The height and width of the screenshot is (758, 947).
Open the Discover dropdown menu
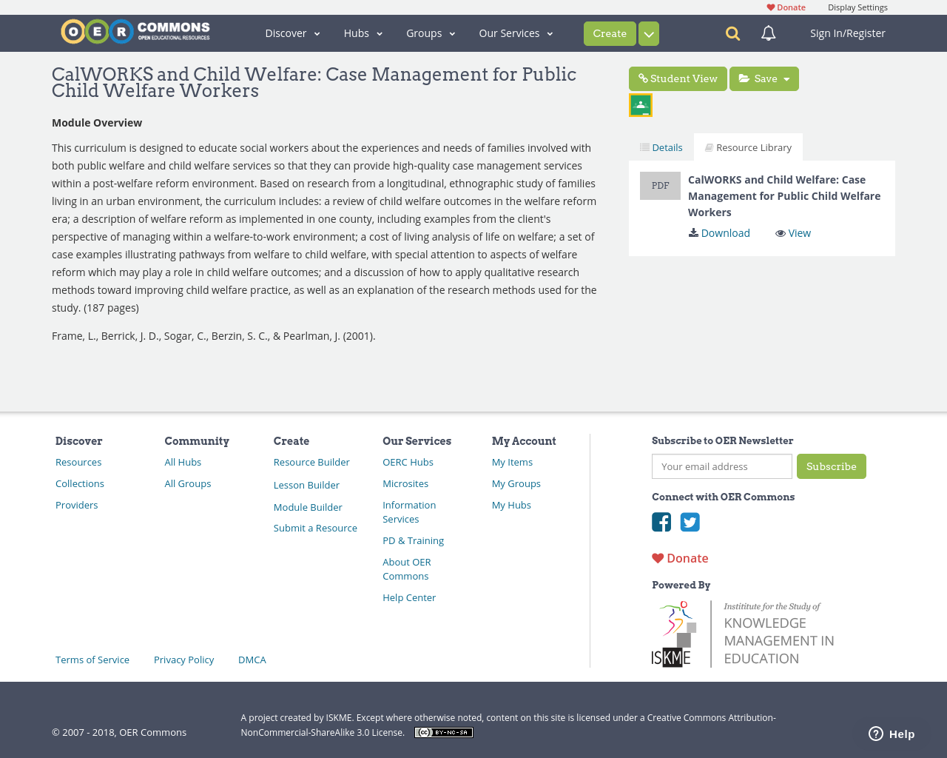click(291, 33)
